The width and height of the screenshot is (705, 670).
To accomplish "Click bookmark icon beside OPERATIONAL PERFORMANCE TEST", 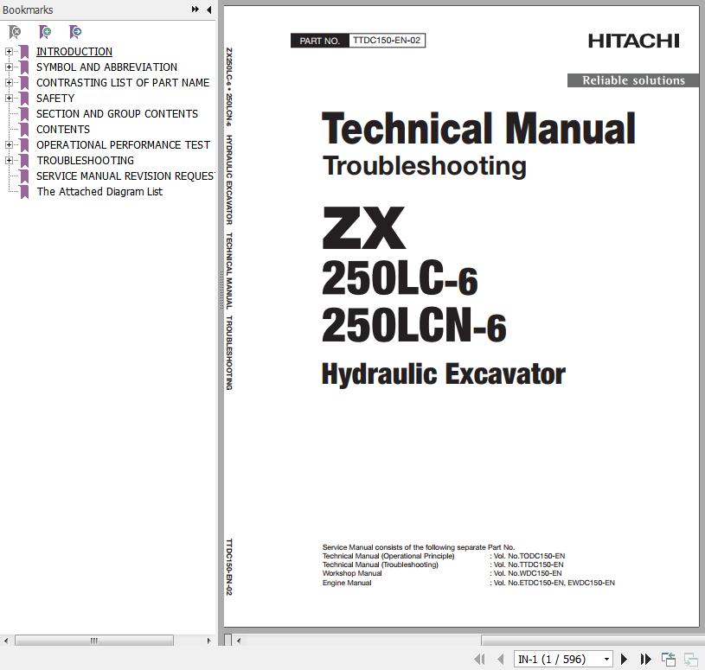I will [x=25, y=144].
